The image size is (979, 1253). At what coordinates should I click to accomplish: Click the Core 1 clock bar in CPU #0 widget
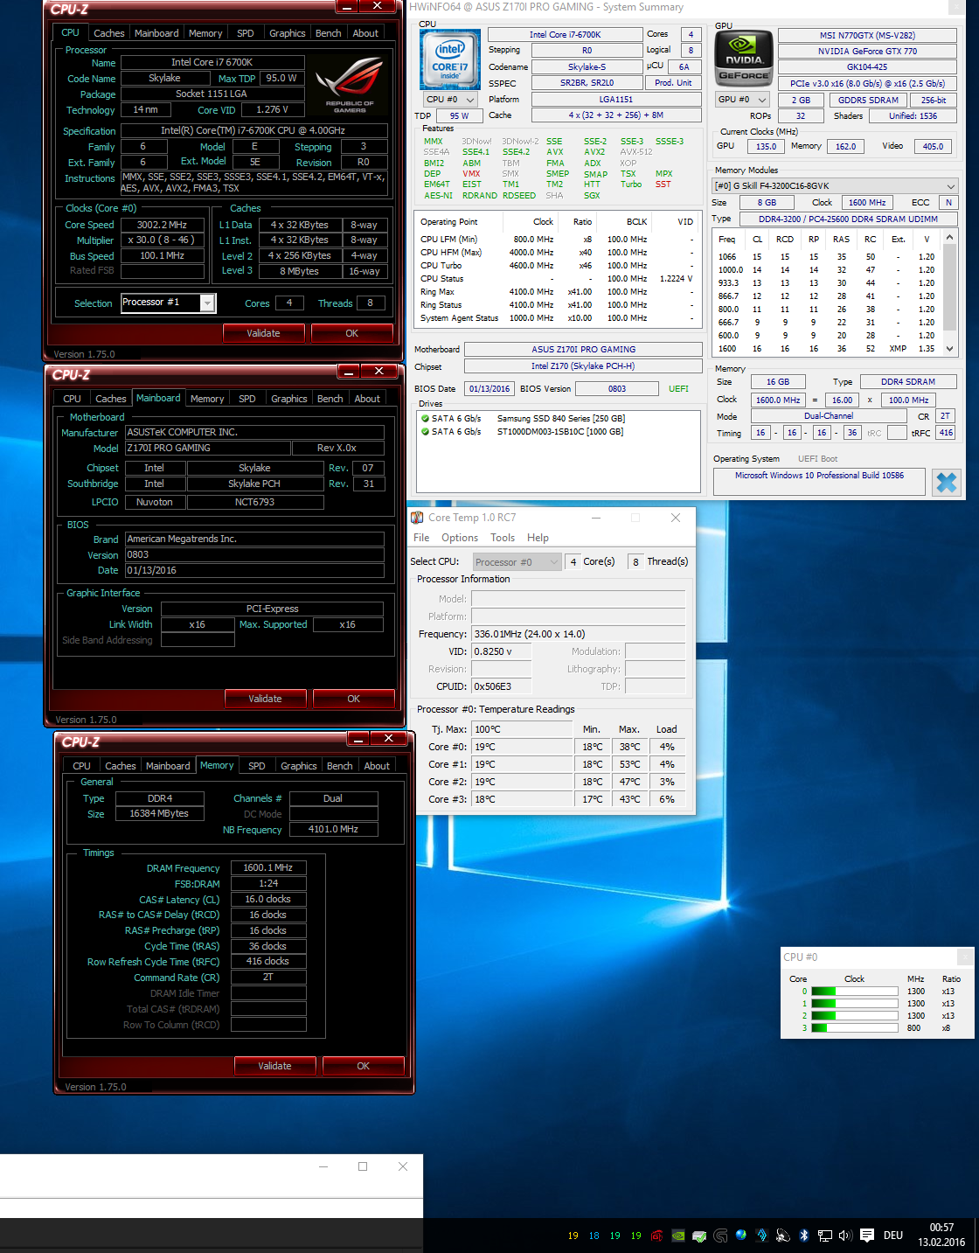(x=855, y=1004)
